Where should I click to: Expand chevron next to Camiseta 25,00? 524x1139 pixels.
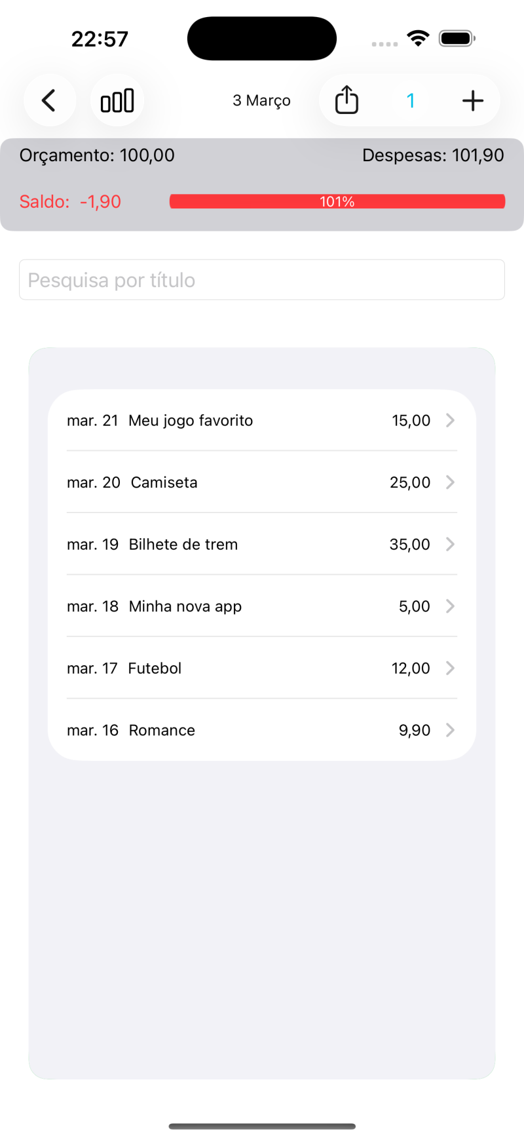click(450, 483)
